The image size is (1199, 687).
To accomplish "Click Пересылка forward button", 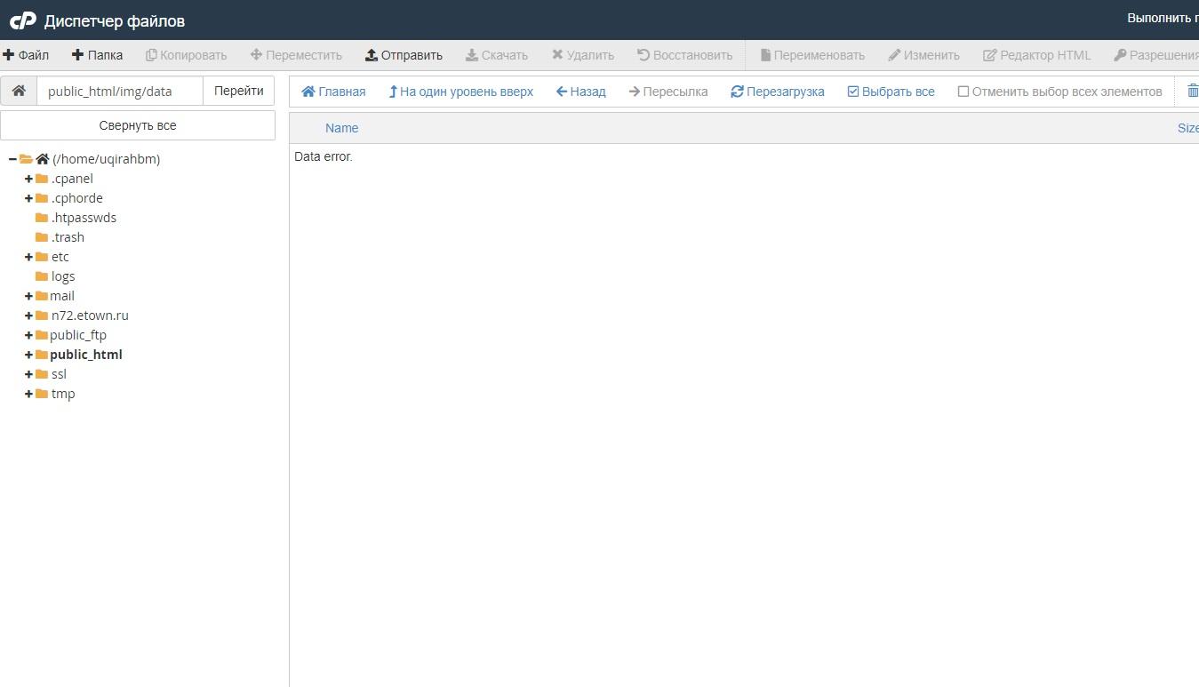I will click(x=668, y=92).
